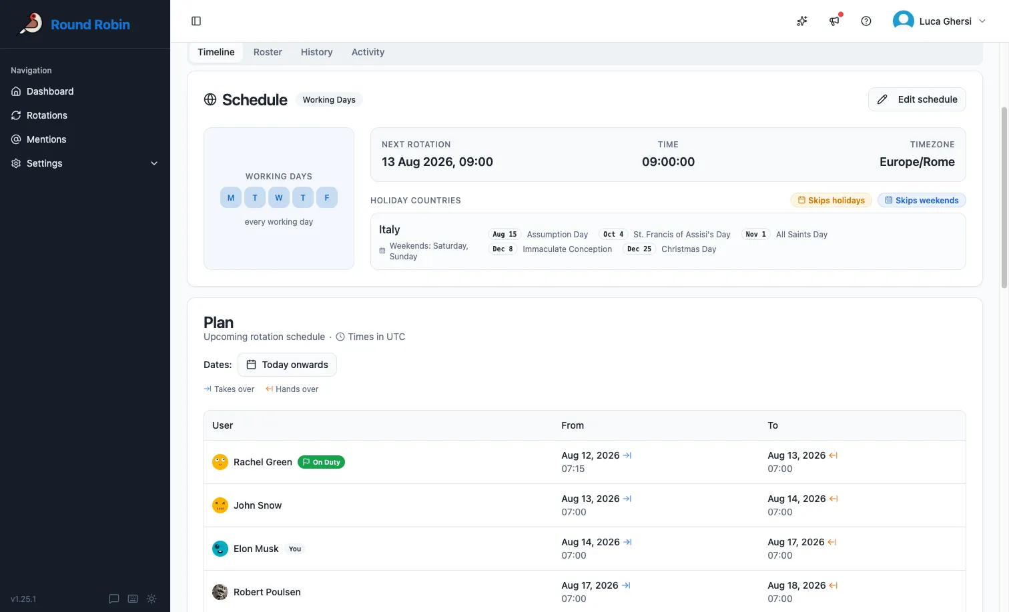Click next rotation value 13 Aug 2026, 09:00
The image size is (1009, 612).
tap(437, 162)
